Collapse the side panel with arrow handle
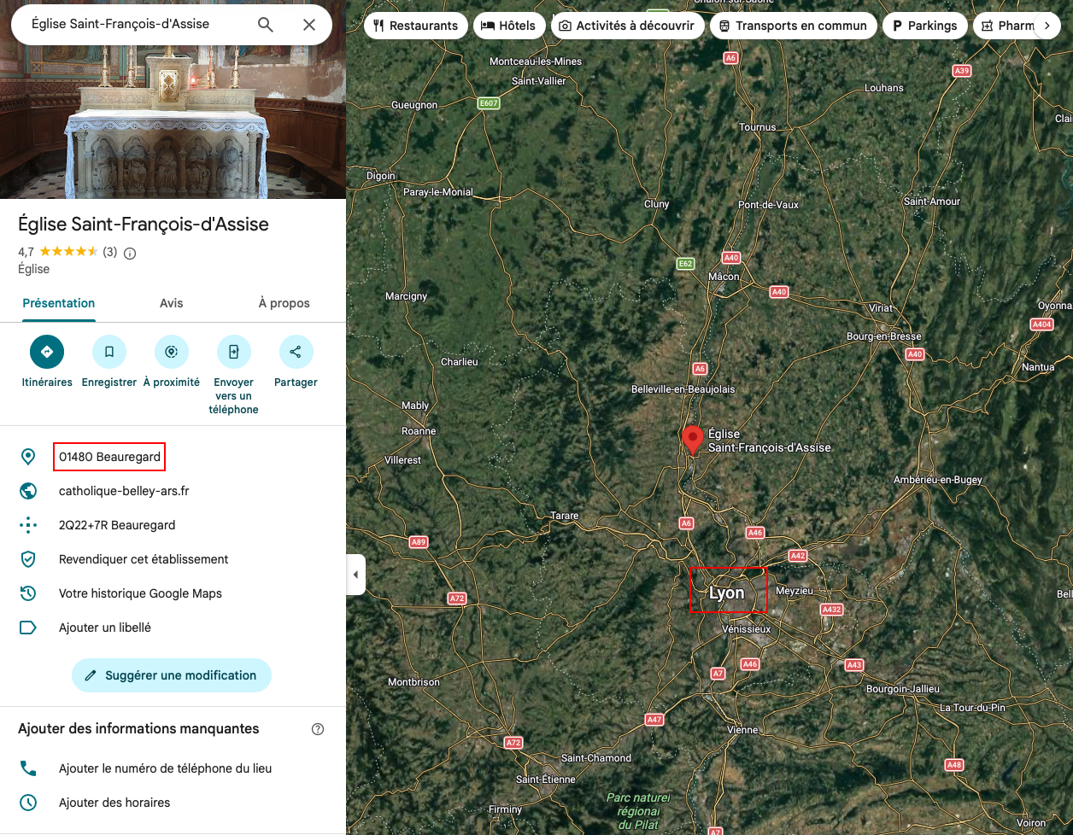Screen dimensions: 1073x835 tap(355, 575)
